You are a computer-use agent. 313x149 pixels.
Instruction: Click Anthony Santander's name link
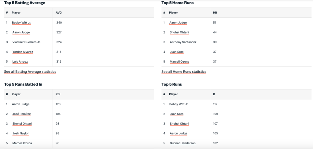point(183,42)
